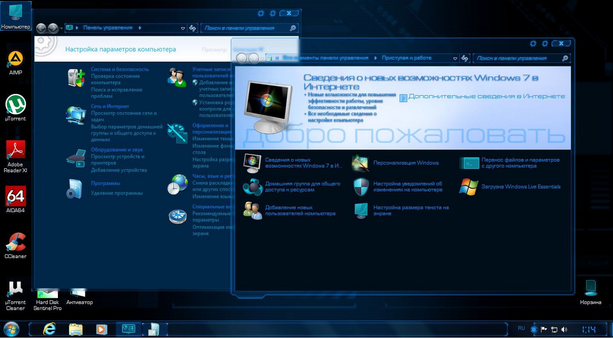Open Дополнительные сведения в Интернете link

coord(487,96)
